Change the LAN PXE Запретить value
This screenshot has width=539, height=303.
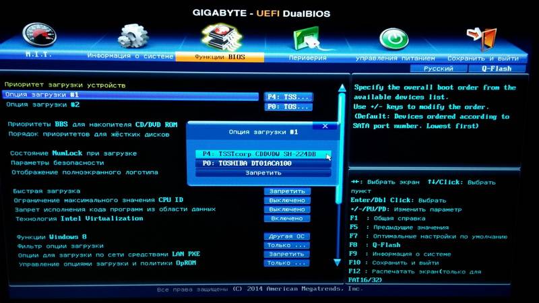pyautogui.click(x=287, y=255)
